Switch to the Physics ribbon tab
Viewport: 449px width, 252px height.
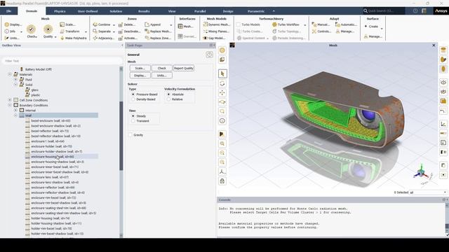pyautogui.click(x=60, y=11)
